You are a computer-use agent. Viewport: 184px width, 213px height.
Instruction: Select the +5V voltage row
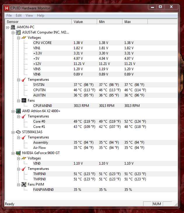tap(105, 59)
